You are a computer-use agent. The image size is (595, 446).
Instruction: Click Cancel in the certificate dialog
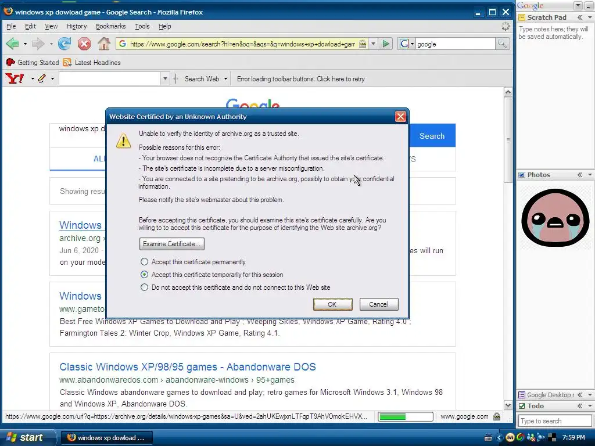[379, 304]
